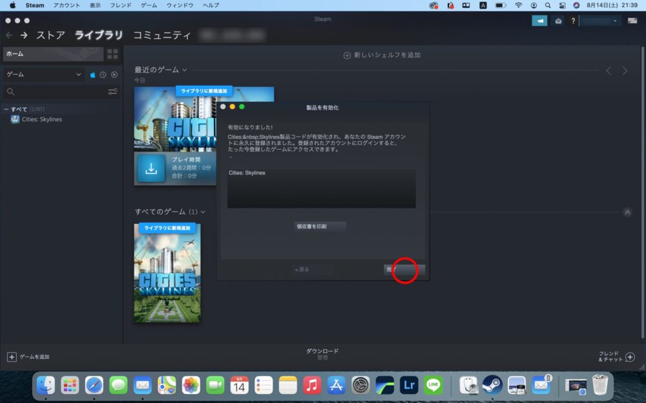The width and height of the screenshot is (646, 403).
Task: Switch to the ライブラリ tab
Action: pyautogui.click(x=99, y=35)
